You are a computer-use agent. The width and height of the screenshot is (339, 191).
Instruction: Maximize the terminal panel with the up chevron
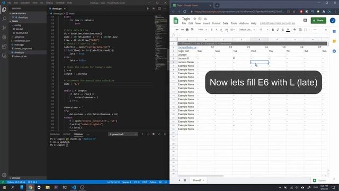pos(159,134)
